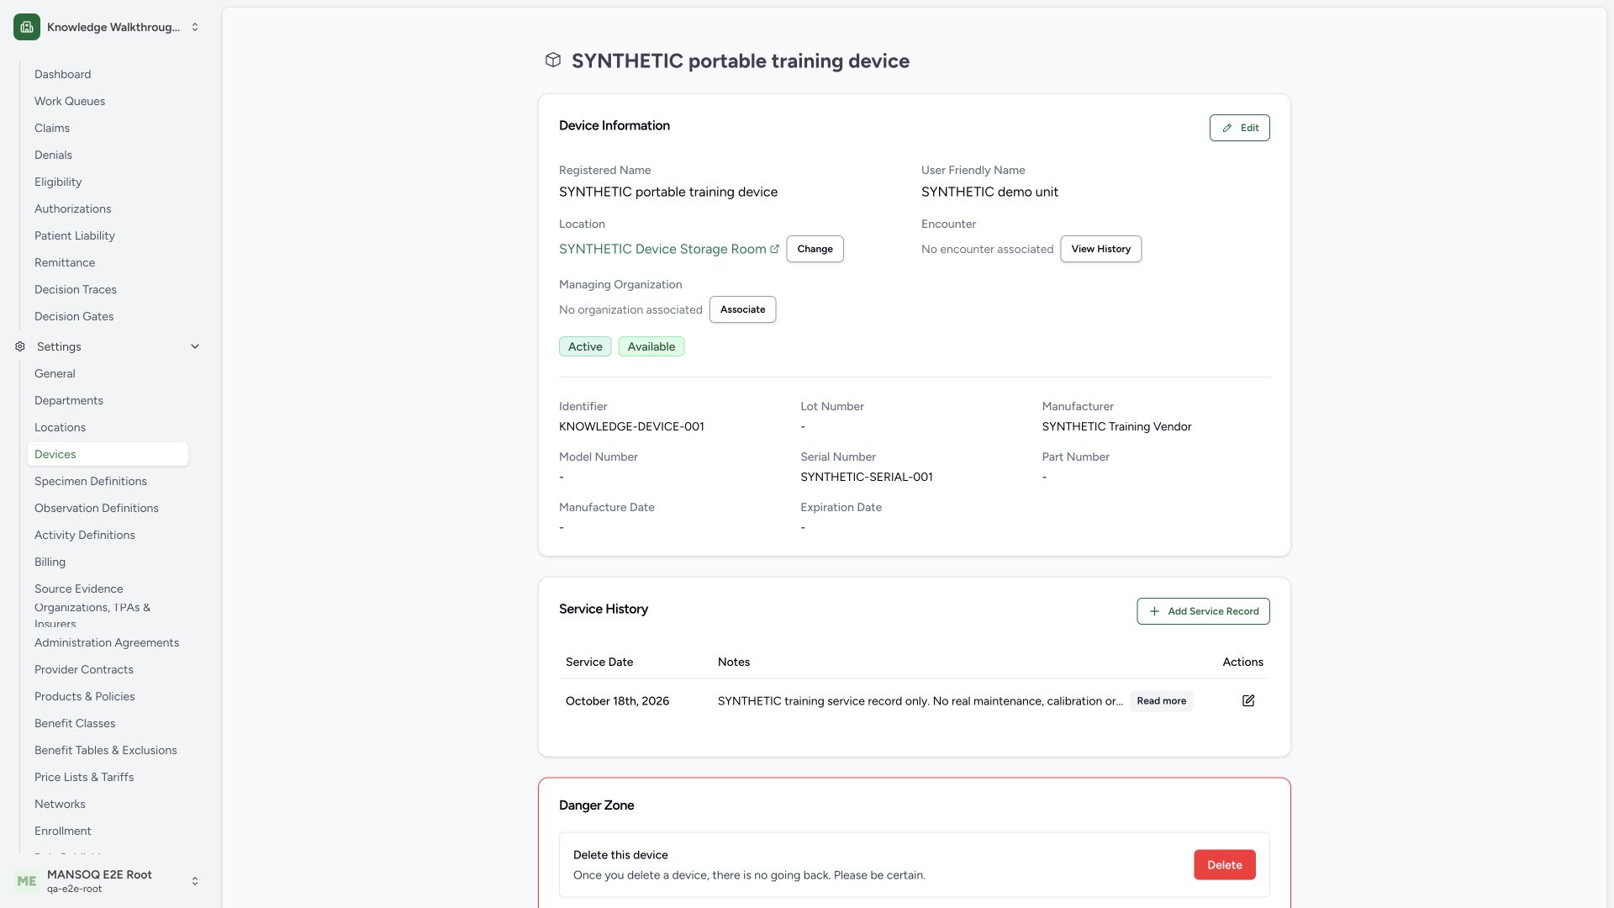Image resolution: width=1614 pixels, height=908 pixels.
Task: Open Departments settings
Action: click(69, 400)
